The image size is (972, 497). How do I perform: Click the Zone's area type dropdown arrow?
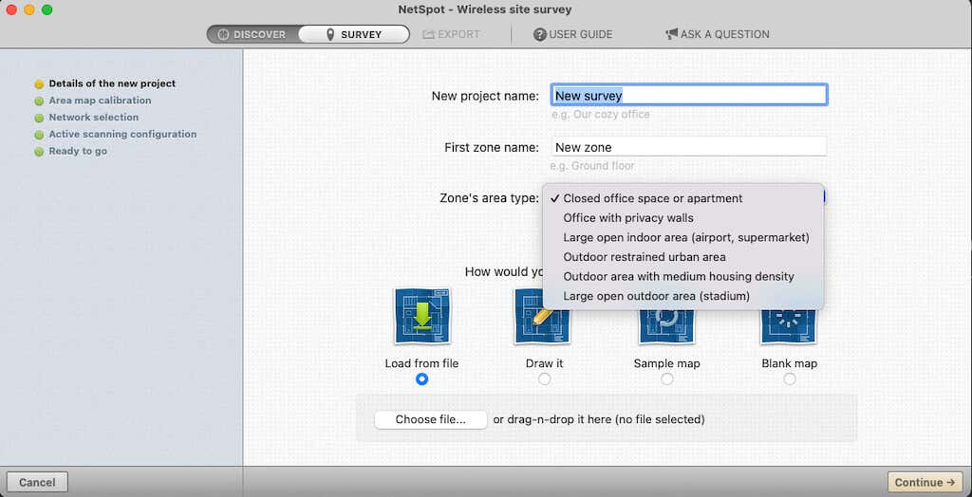coord(825,197)
